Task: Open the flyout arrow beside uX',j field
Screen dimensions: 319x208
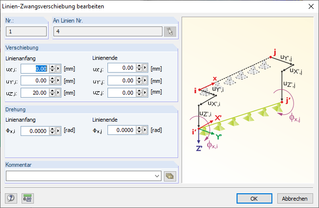Action: [145, 68]
